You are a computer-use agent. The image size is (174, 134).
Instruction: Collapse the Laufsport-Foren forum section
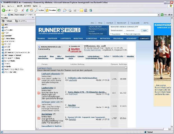126,68
